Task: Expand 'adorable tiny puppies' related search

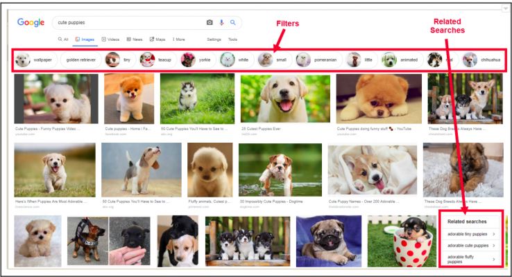Action: [472, 234]
